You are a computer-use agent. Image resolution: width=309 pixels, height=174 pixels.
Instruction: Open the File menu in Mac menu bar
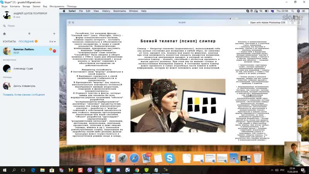coord(81,11)
